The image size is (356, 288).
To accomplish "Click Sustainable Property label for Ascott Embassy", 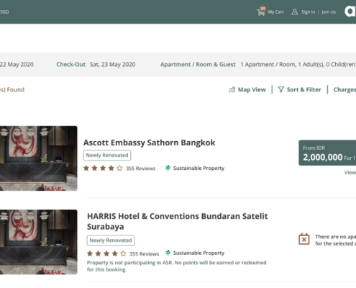I will 198,168.
